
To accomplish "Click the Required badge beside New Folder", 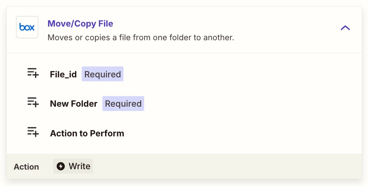I will (x=123, y=104).
